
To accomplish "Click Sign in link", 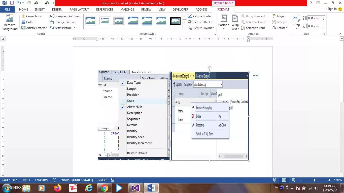I will pos(332,9).
